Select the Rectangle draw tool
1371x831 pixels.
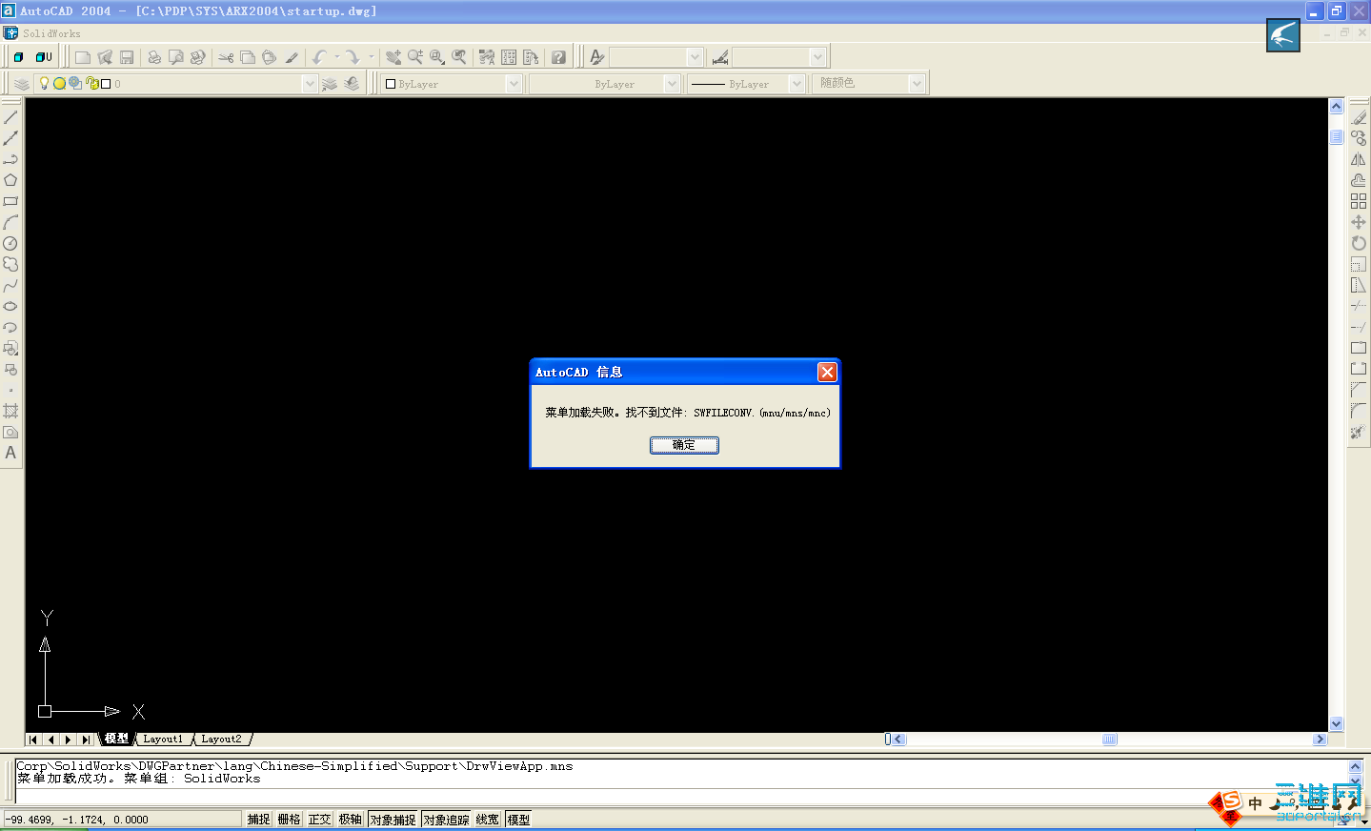coord(10,201)
